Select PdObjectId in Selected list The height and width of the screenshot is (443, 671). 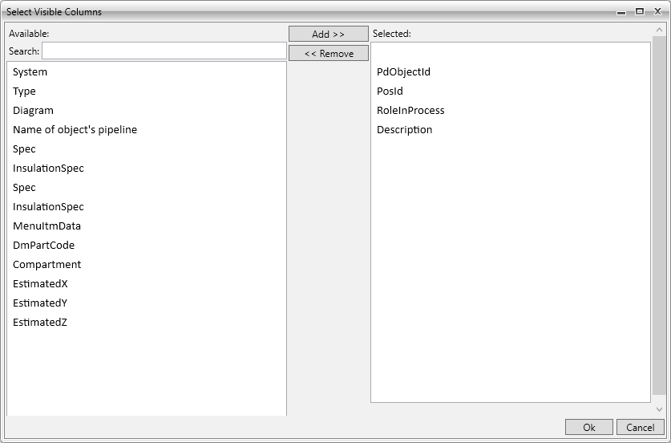pos(403,72)
